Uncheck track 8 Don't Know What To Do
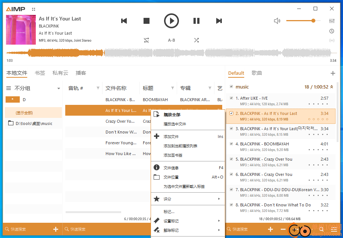This screenshot has width=343, height=238. pyautogui.click(x=231, y=205)
